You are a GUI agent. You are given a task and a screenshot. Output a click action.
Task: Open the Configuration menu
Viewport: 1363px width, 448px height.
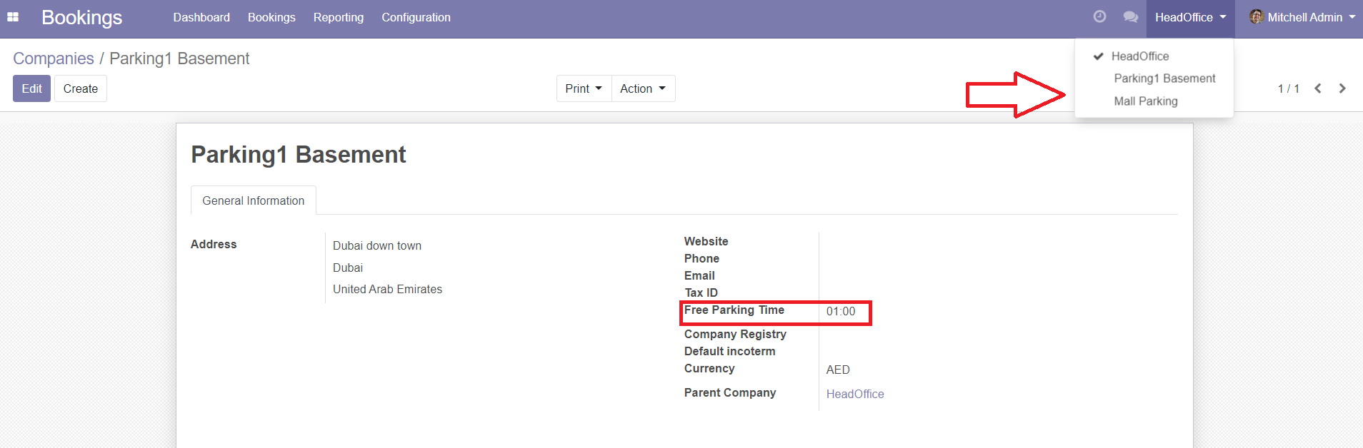coord(416,17)
